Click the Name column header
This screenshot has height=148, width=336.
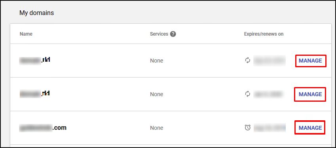26,34
